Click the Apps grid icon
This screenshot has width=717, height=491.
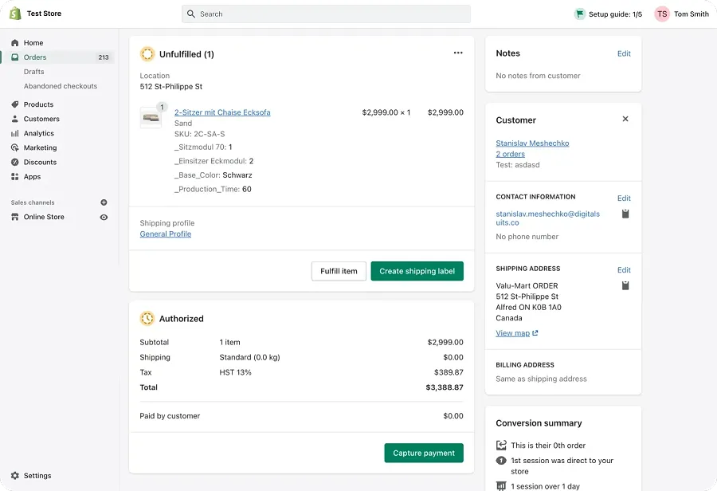click(x=15, y=177)
